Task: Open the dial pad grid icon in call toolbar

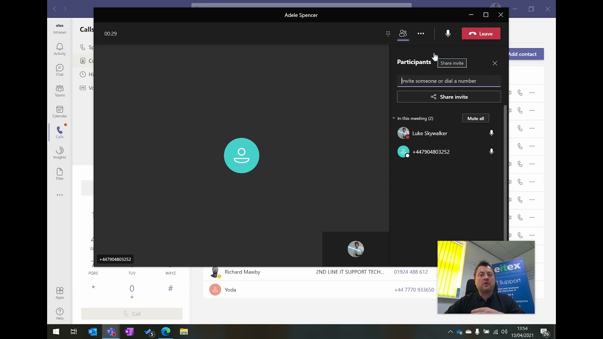Action: [x=388, y=33]
